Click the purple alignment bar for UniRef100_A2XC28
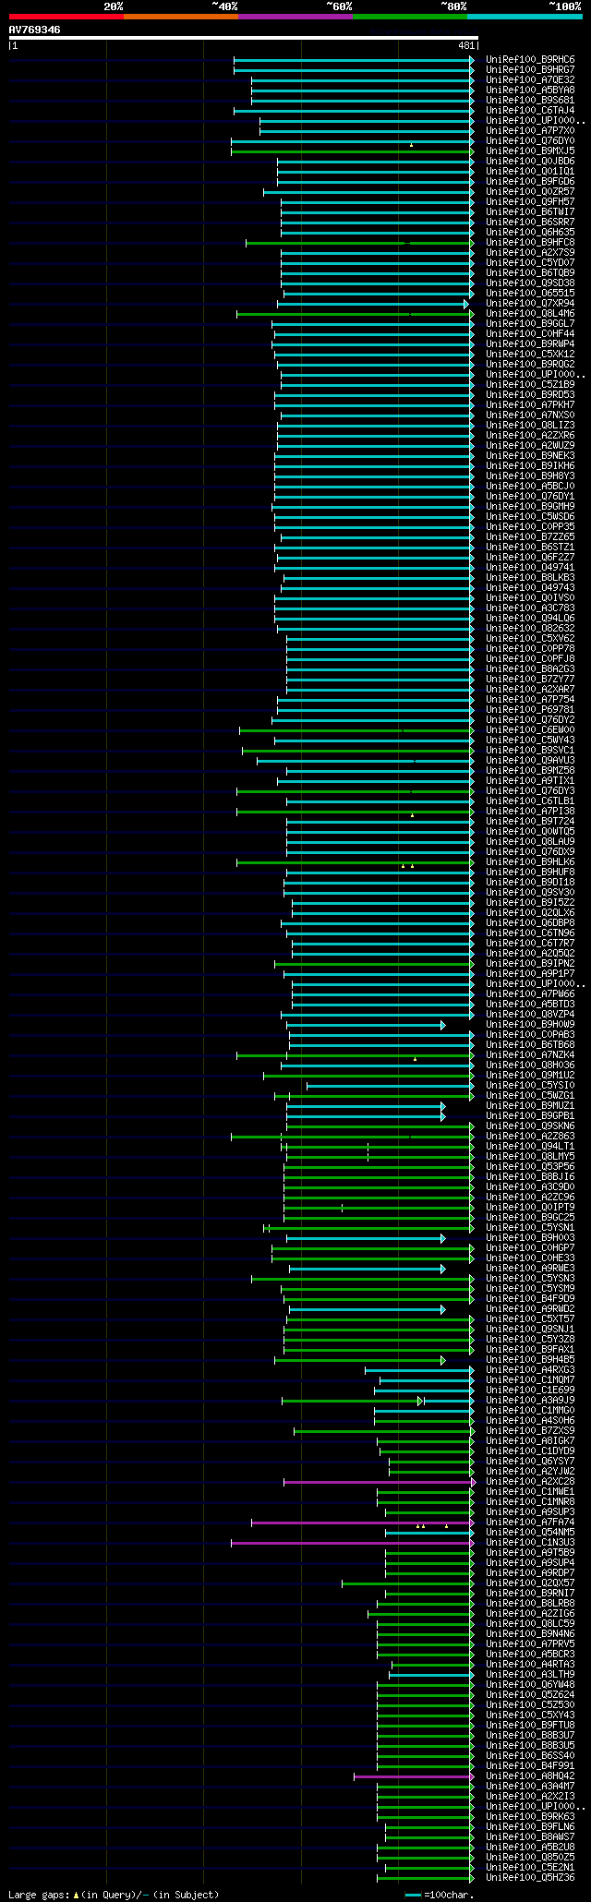Screen dimensions: 591x1902 tap(379, 1482)
